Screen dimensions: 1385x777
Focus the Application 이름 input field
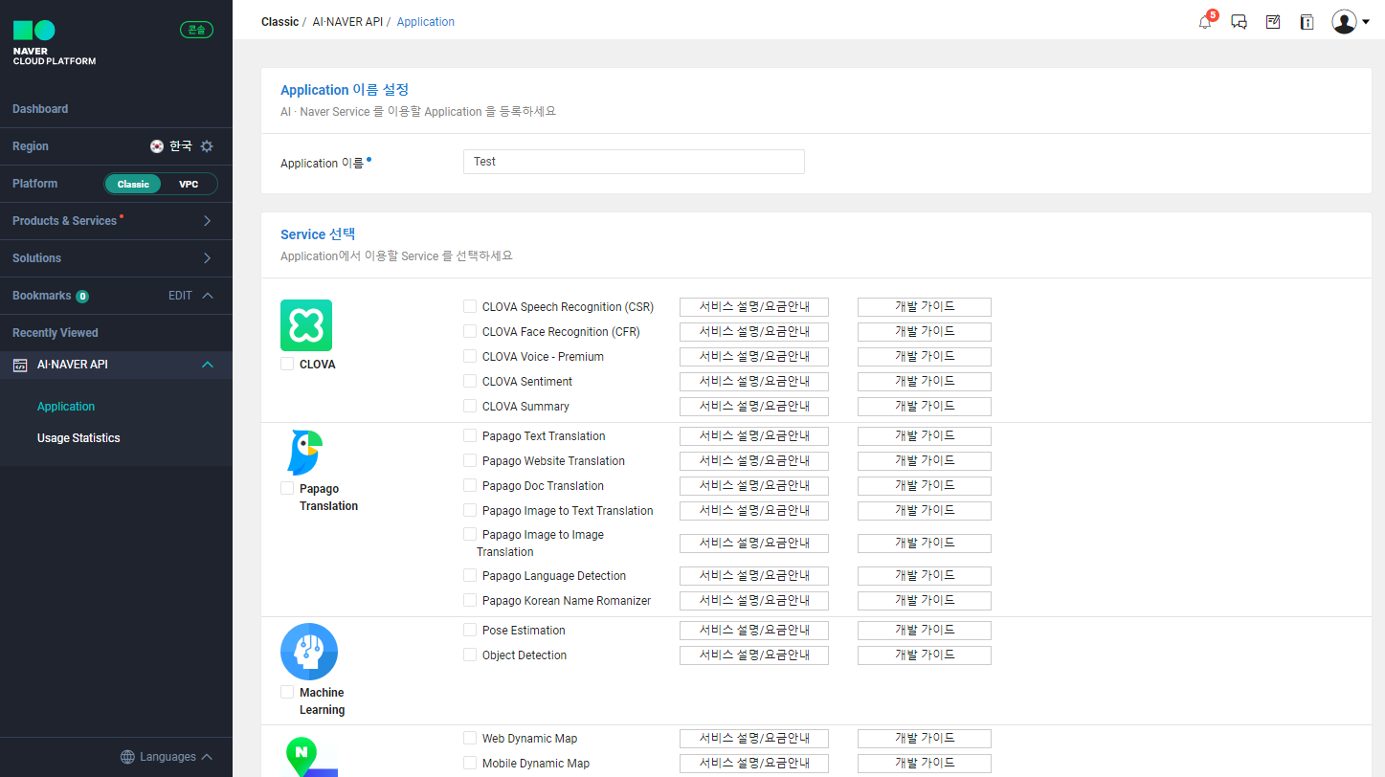634,162
